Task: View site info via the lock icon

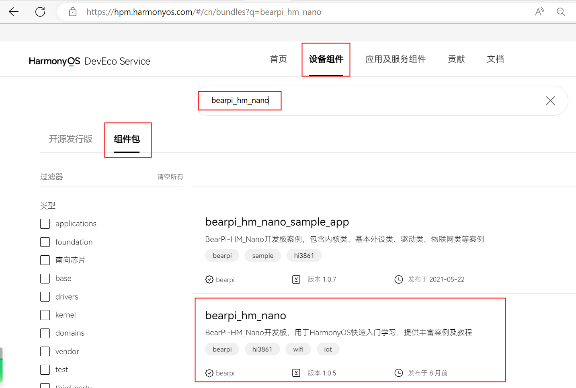Action: [73, 12]
